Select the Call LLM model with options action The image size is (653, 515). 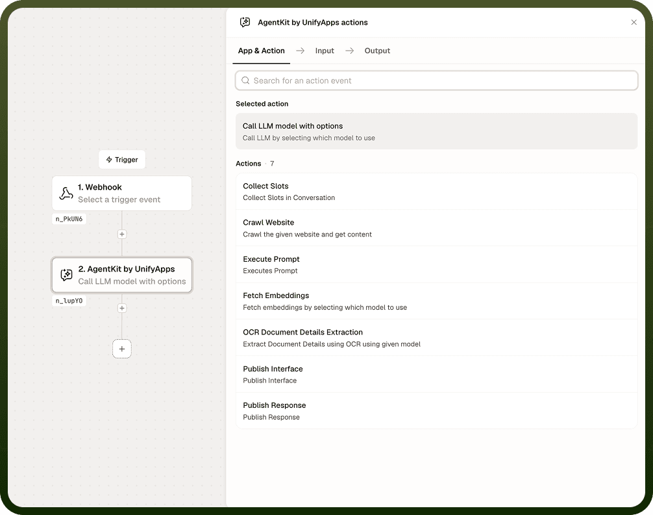436,131
